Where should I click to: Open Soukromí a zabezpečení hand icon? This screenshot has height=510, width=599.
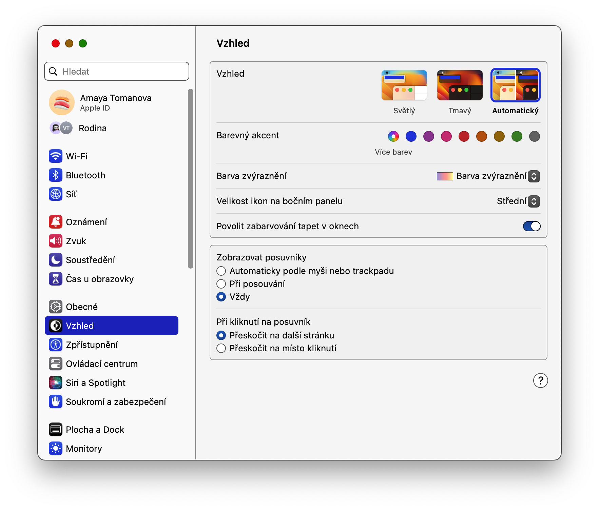[x=56, y=401]
